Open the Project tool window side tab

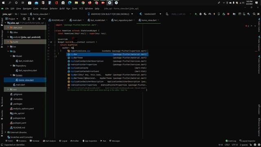click(2, 22)
